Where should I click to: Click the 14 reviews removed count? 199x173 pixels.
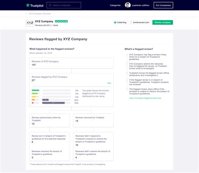coord(77,121)
